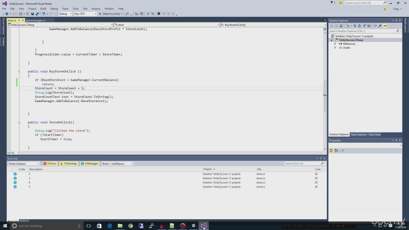Click Home icon in Solution Explorer toolbar
The height and width of the screenshot is (230, 409).
(x=341, y=26)
